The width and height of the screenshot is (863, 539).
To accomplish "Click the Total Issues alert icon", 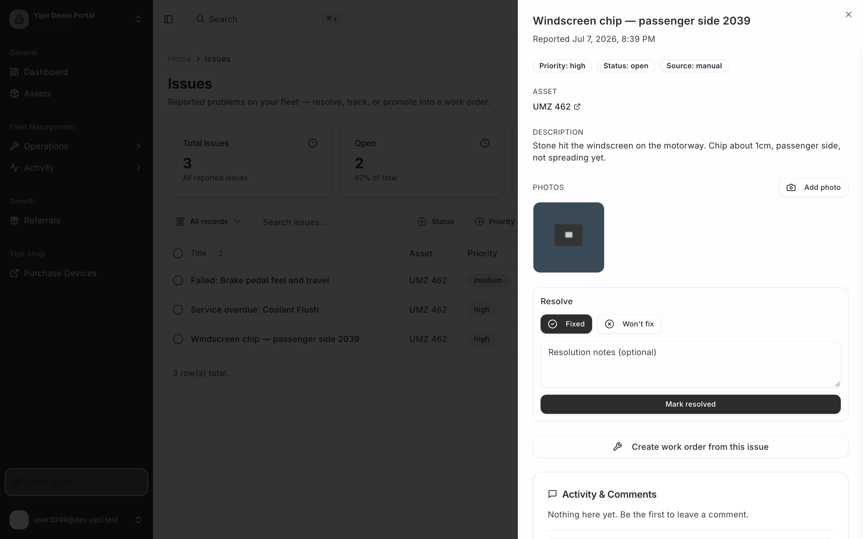I will coord(313,143).
